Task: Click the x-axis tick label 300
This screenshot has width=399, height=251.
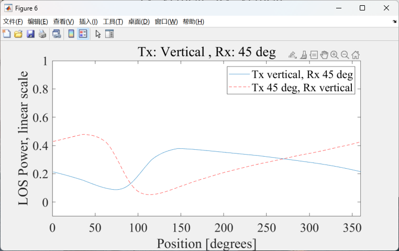Action: (x=309, y=227)
